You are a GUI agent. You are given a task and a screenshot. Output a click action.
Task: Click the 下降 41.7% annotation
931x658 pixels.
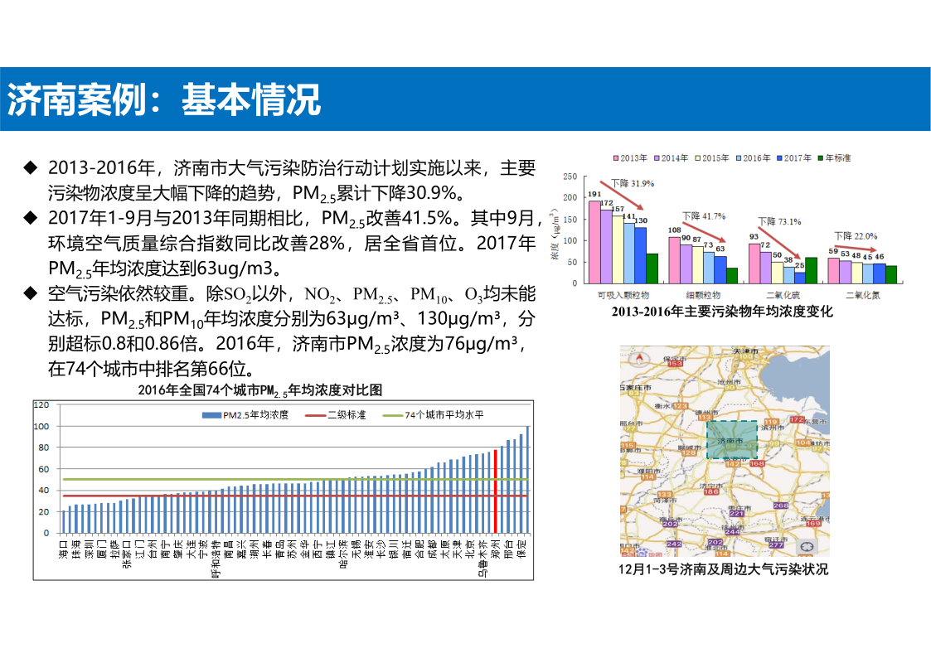tap(704, 216)
